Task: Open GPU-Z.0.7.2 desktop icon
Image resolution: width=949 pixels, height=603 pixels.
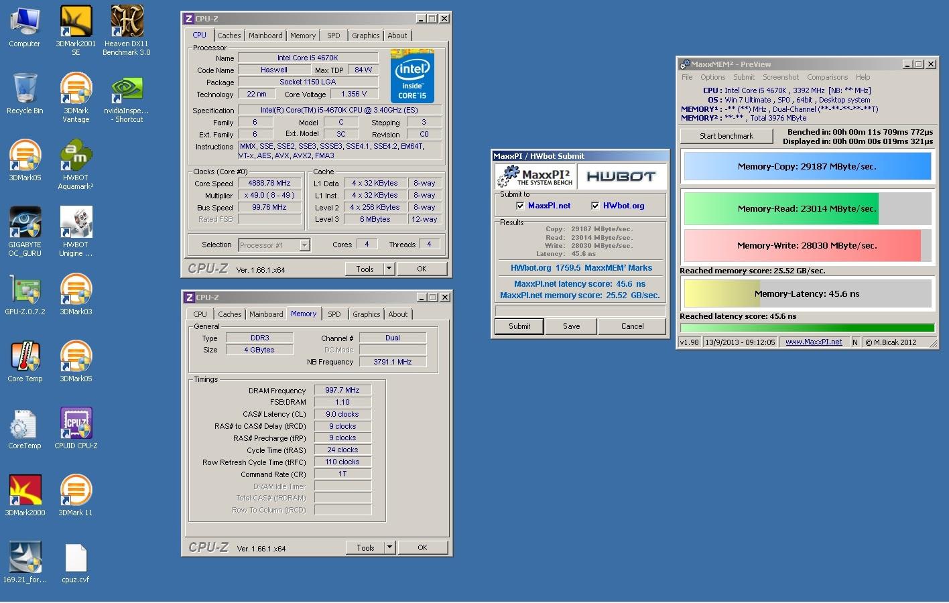Action: click(25, 289)
